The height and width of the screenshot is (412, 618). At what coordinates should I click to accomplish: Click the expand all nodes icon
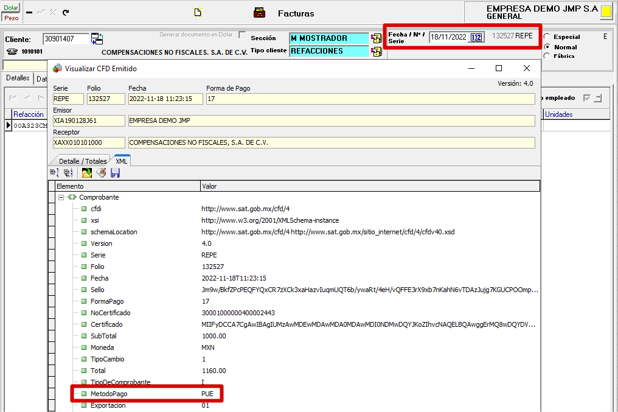(55, 173)
